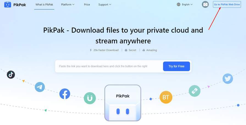Go to PikPak Web Drive button

[227, 4]
